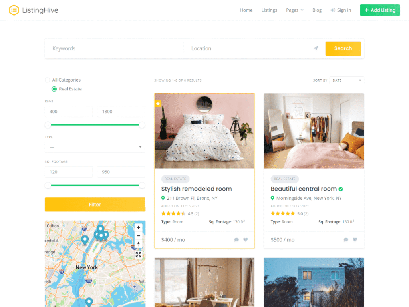Zoom out on the map
The height and width of the screenshot is (307, 409).
point(138,236)
